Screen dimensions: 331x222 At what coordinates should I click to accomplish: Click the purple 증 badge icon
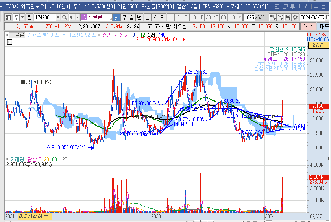pyautogui.click(x=84, y=17)
